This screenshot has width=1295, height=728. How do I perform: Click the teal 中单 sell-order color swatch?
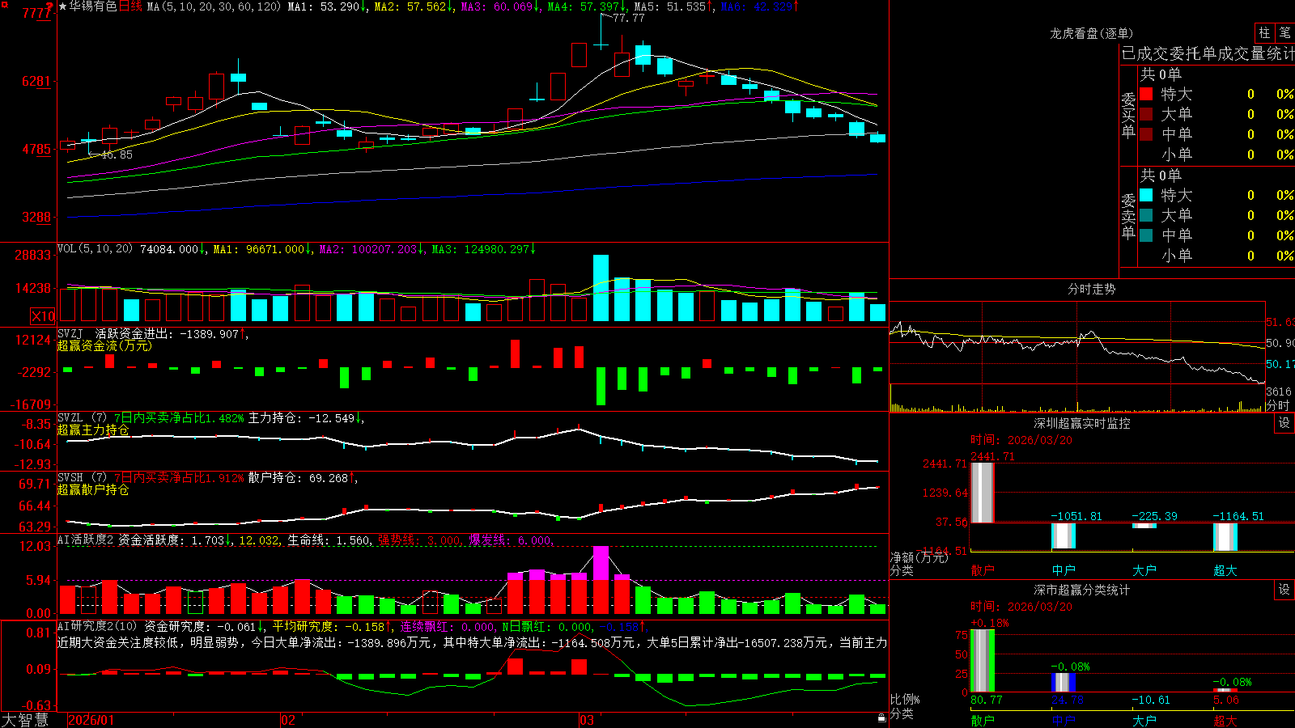pos(1146,235)
